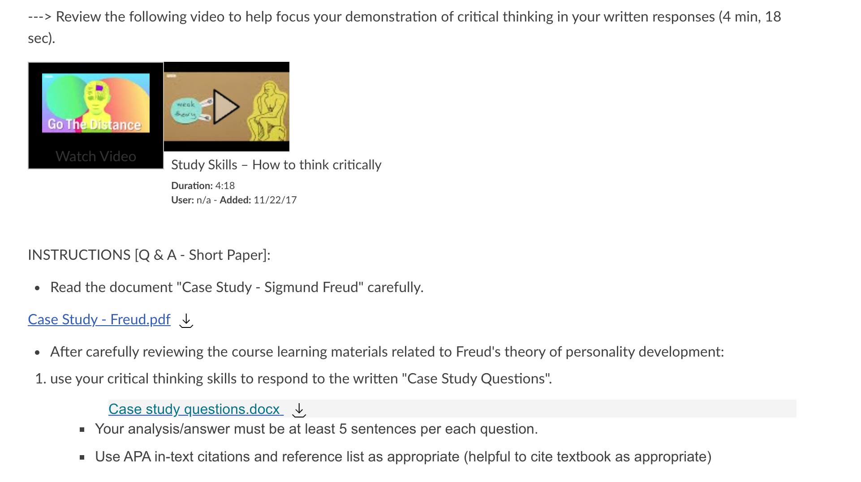Viewport: 861px width, 482px height.
Task: Click the Review the following video sentence
Action: 405,27
